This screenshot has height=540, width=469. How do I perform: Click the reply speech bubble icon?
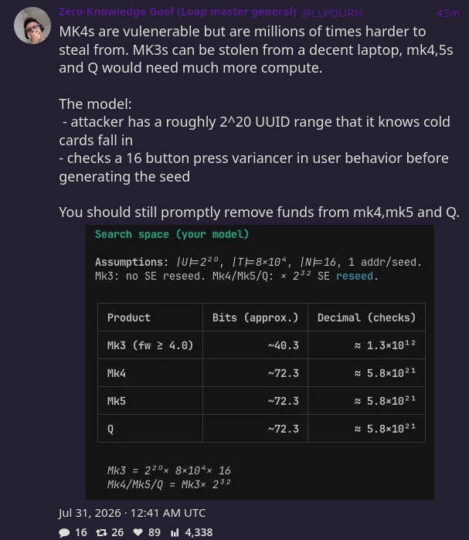[x=64, y=532]
